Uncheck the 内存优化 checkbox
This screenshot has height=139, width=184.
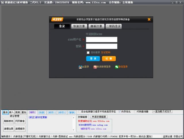[x=120, y=111]
